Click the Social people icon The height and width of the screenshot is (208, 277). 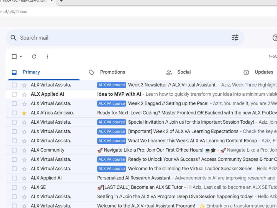click(169, 72)
